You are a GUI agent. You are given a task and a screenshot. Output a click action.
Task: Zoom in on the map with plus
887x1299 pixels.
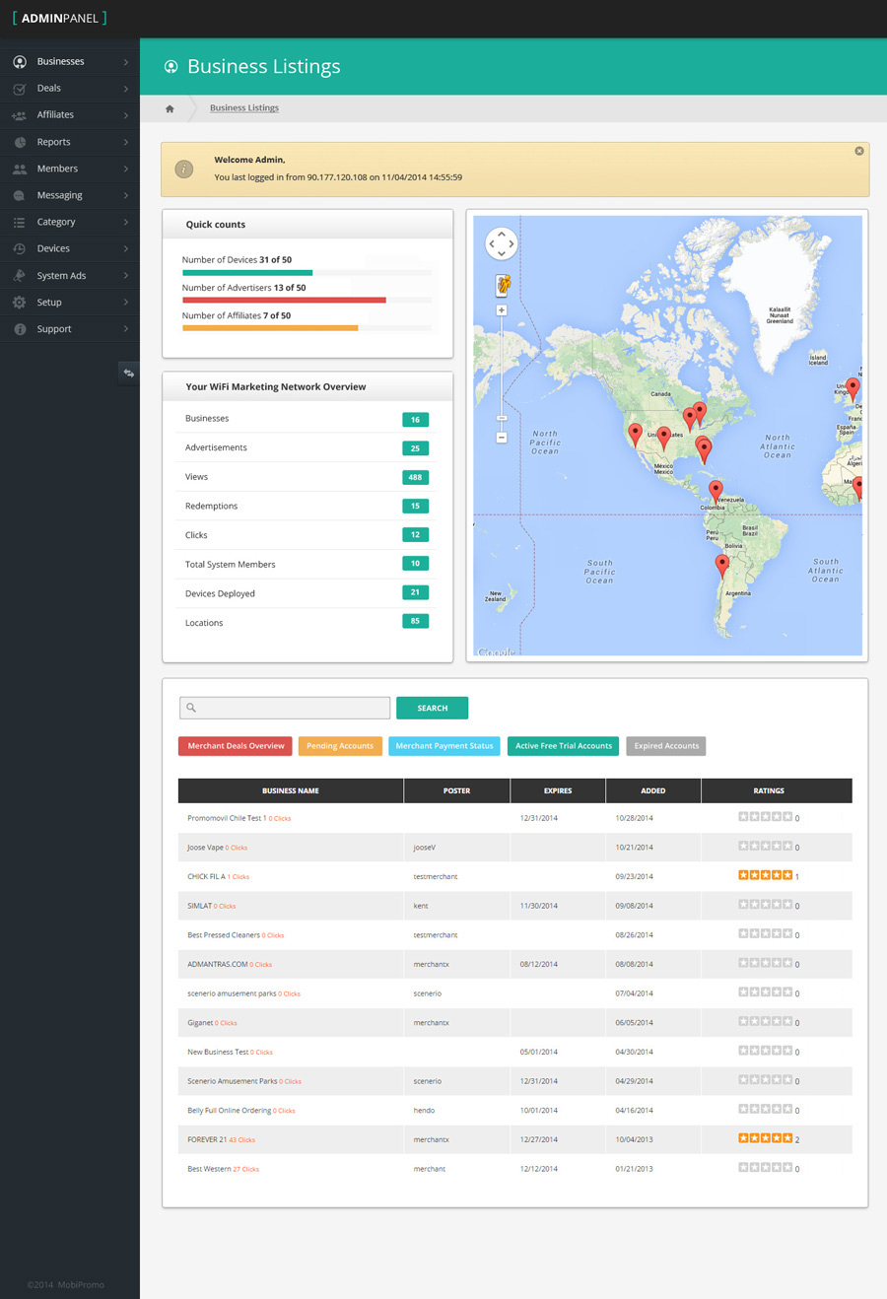(502, 310)
